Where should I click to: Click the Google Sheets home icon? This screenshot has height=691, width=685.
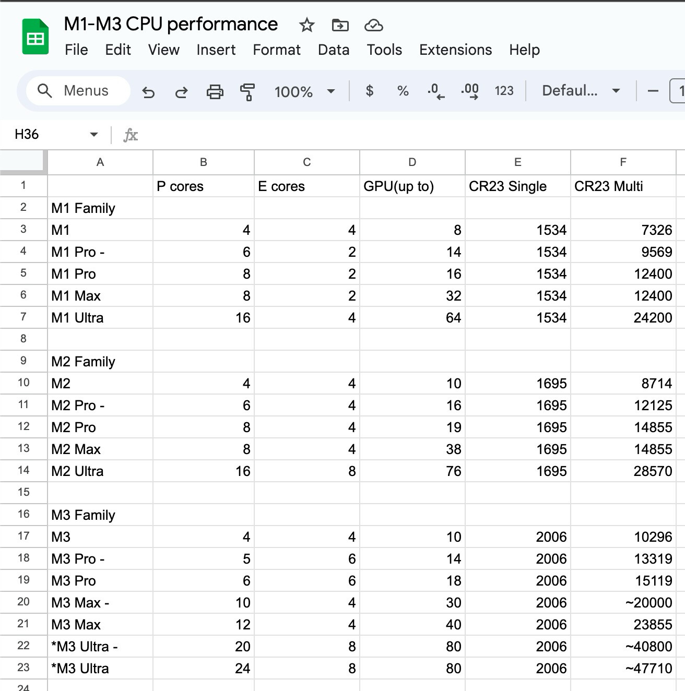(35, 37)
